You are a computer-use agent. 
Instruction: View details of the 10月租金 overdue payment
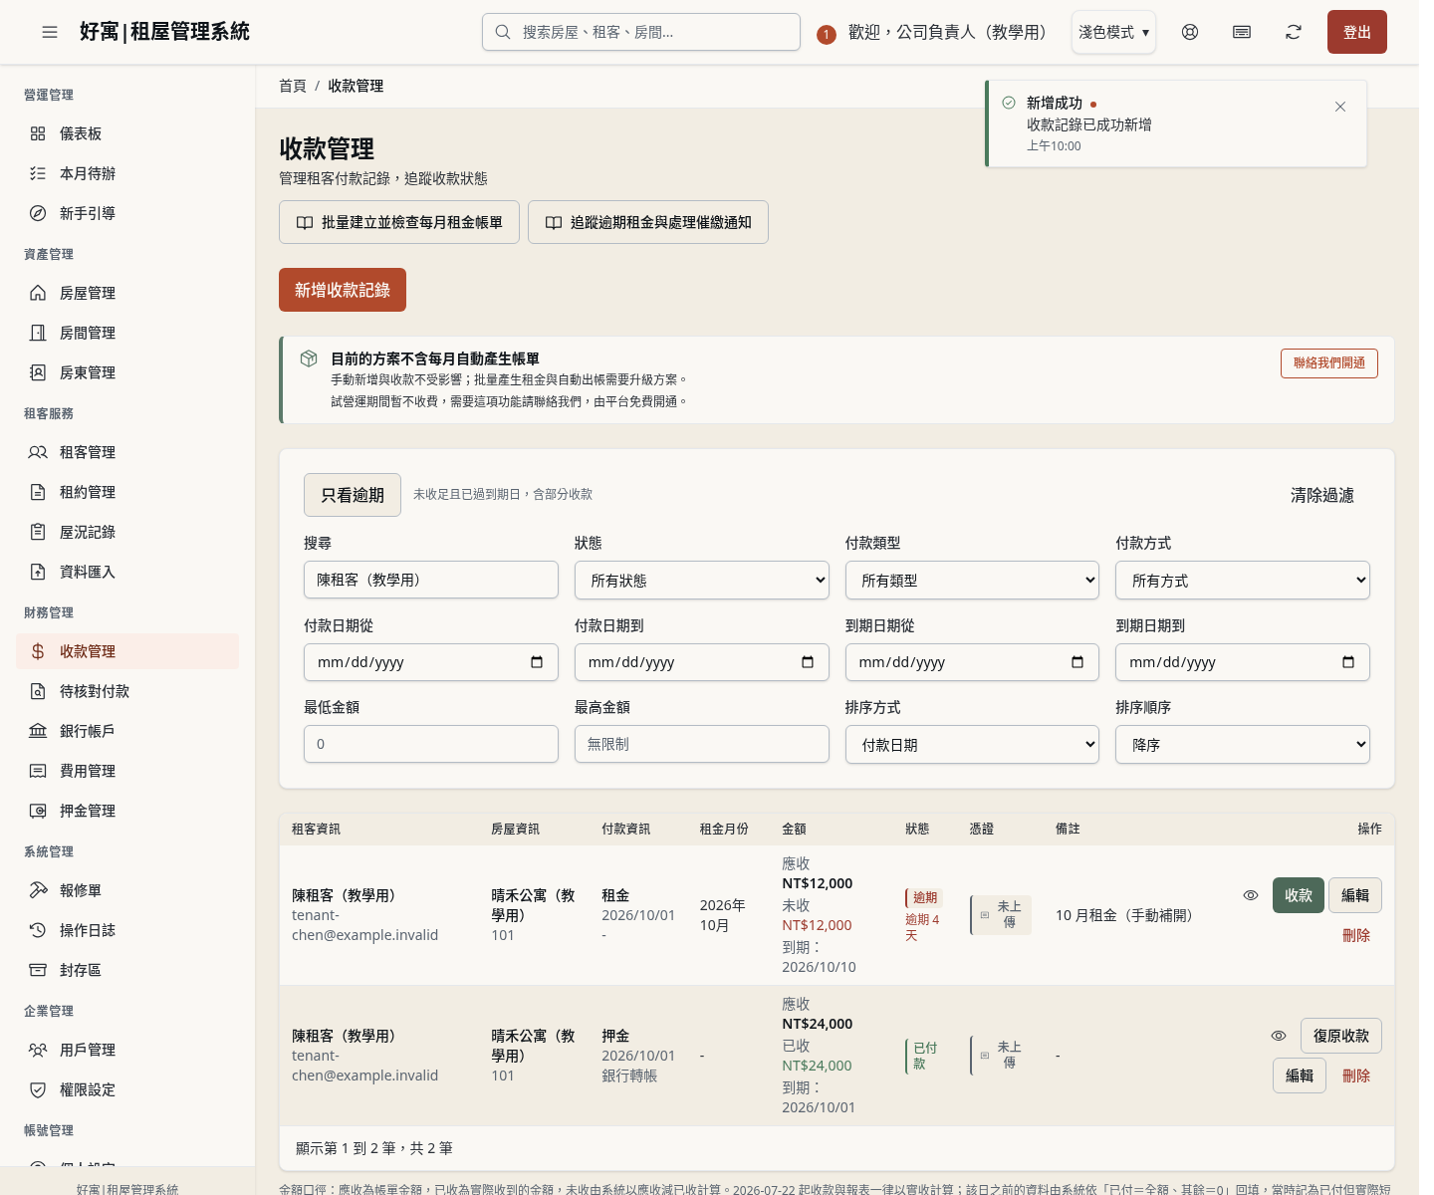click(1251, 895)
